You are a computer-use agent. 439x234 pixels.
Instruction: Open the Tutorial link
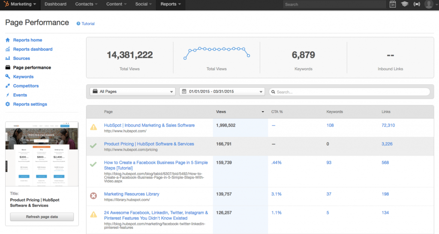[x=88, y=24]
